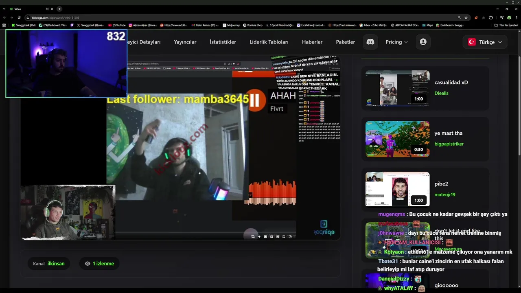This screenshot has height=293, width=521.
Task: Open the media control icon in the browser toolbar
Action: [x=502, y=17]
